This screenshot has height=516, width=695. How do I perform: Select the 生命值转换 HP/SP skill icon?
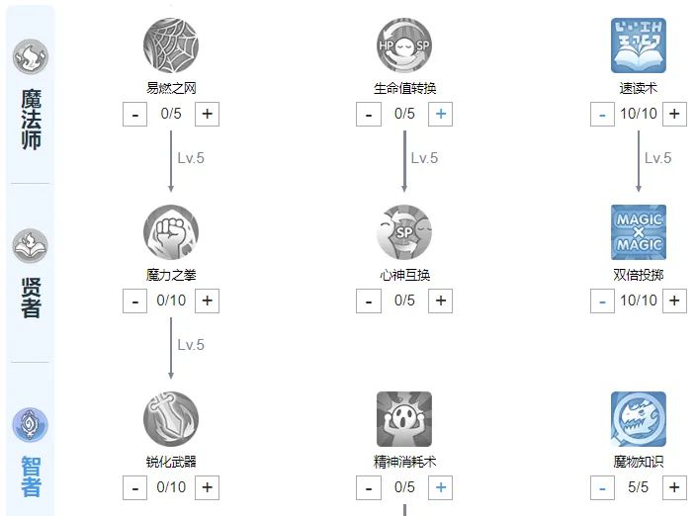404,45
